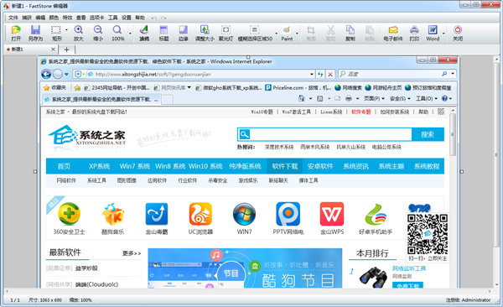The image size is (503, 307).
Task: Click the 打开 (Open) toolbar icon
Action: (16, 30)
